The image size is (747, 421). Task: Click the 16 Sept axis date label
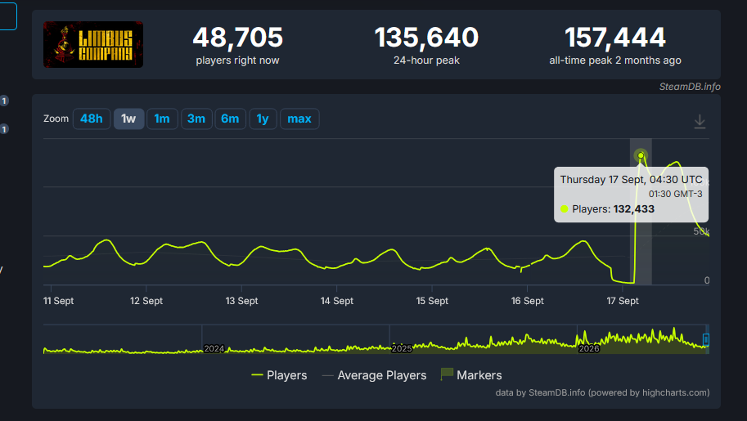(528, 301)
